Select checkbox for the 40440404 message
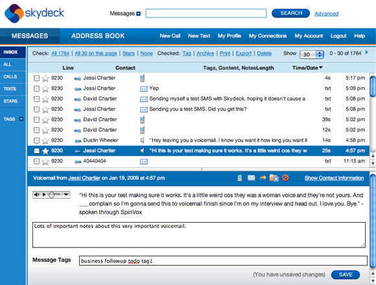376x285 pixels. (x=36, y=161)
